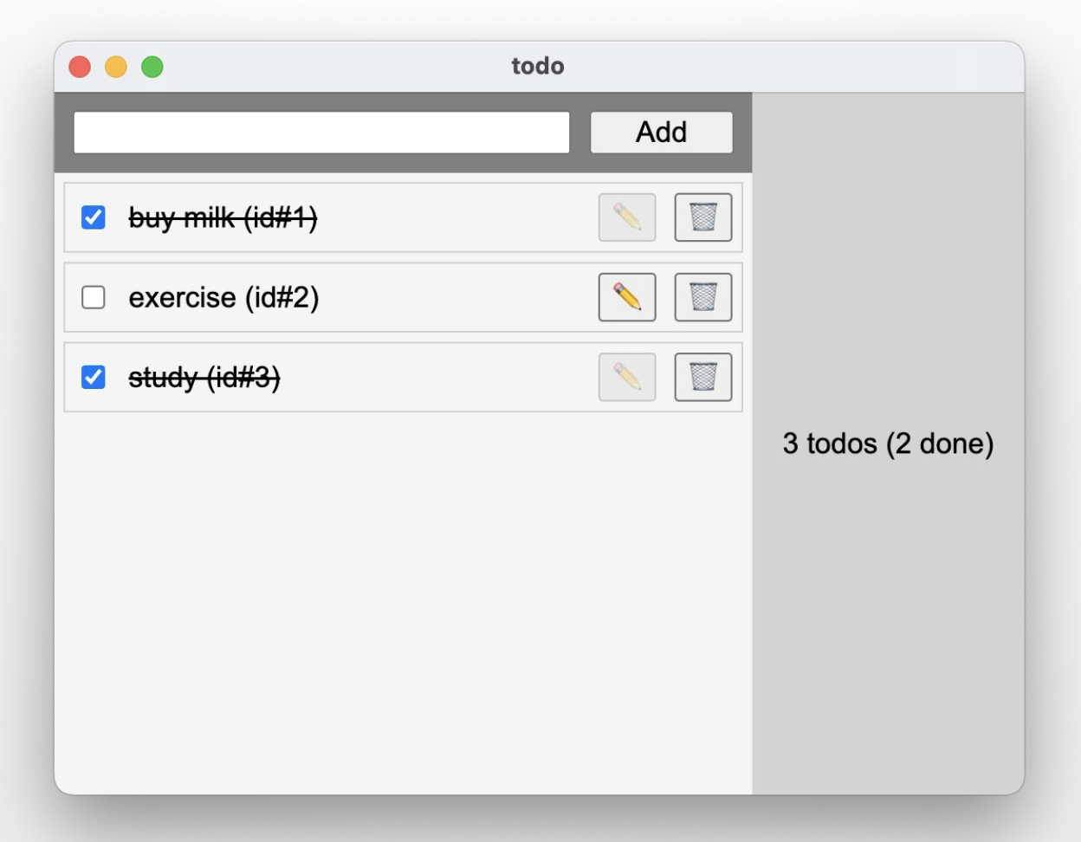
Task: Delete the exercise todo with trash icon
Action: pyautogui.click(x=702, y=297)
